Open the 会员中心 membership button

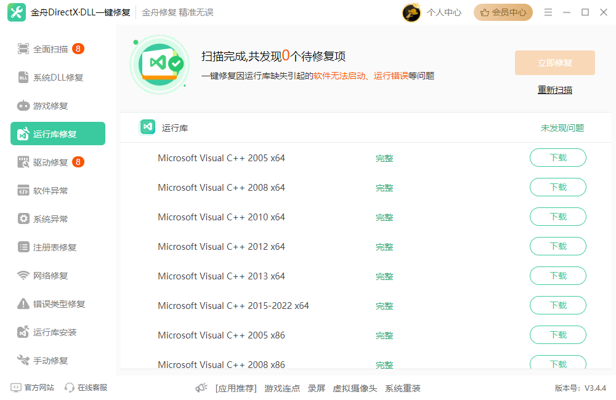503,12
